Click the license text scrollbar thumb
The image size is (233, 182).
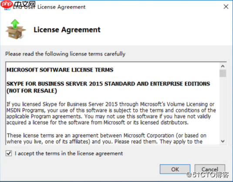[223, 73]
